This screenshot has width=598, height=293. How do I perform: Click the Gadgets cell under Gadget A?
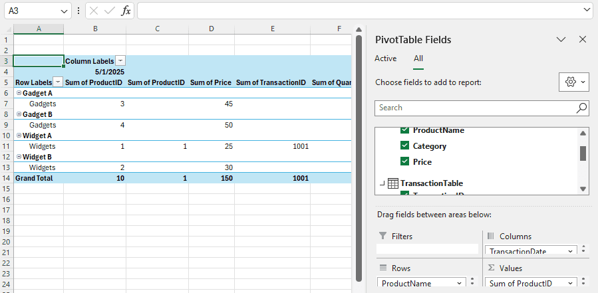(x=39, y=104)
